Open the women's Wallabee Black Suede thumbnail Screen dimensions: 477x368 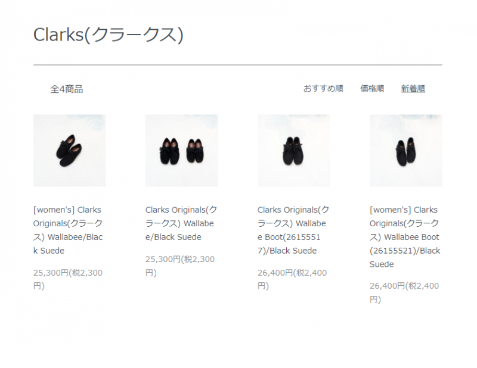tap(69, 151)
